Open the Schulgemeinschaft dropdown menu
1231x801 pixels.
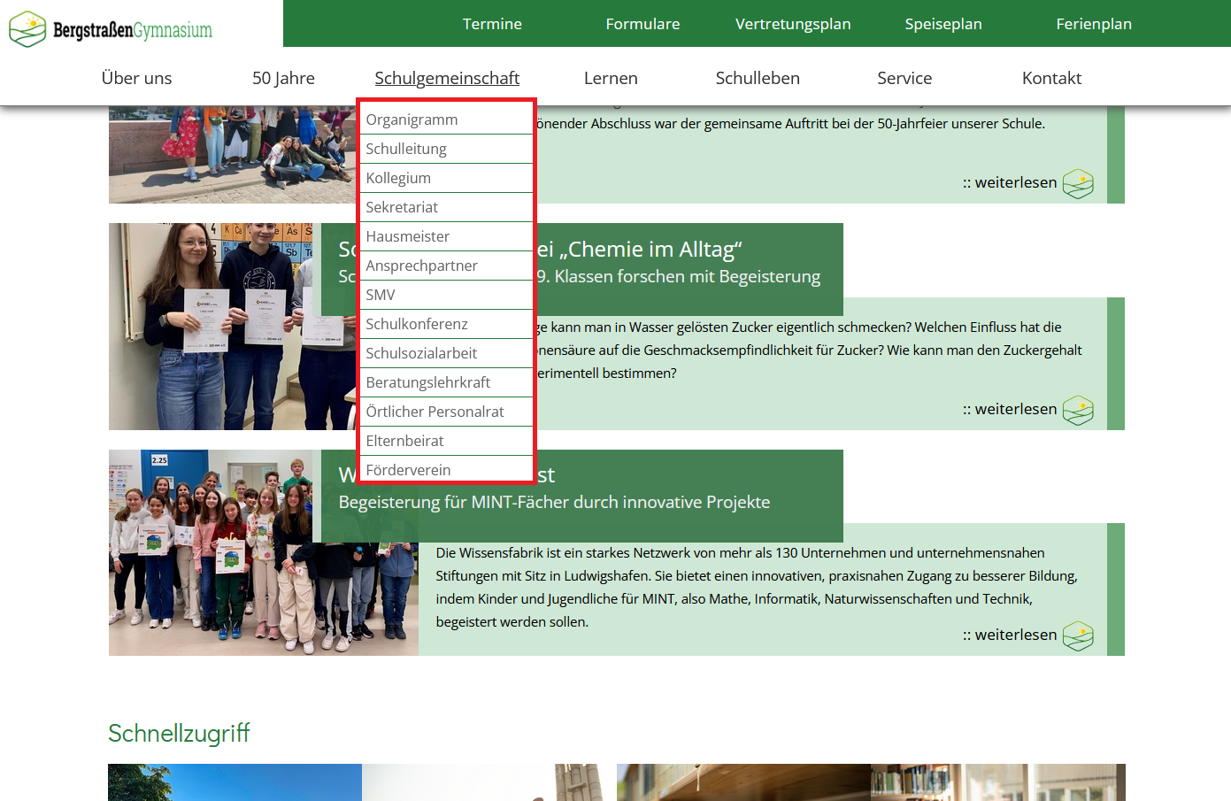[447, 78]
